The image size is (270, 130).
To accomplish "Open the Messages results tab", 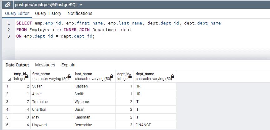I will [45, 65].
